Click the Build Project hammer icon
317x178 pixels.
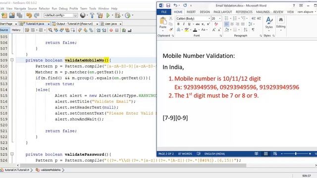(92, 15)
